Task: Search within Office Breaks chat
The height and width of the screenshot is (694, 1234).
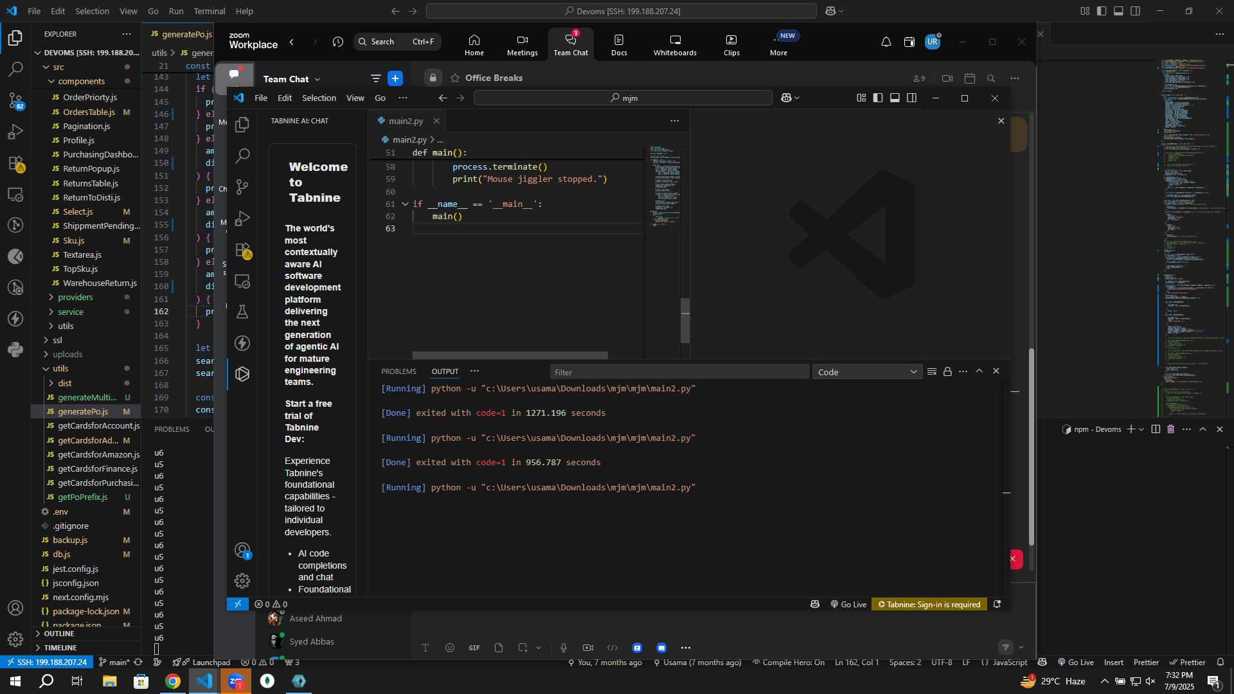Action: pyautogui.click(x=991, y=78)
